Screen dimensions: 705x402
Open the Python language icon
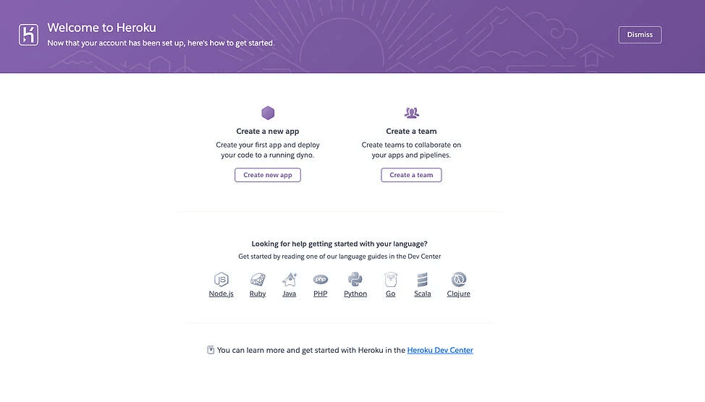click(355, 280)
